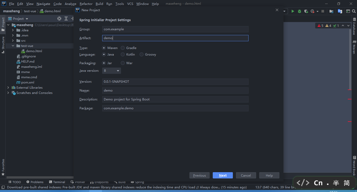357x192 pixels.
Task: Open the Maven tool window
Action: (x=354, y=47)
